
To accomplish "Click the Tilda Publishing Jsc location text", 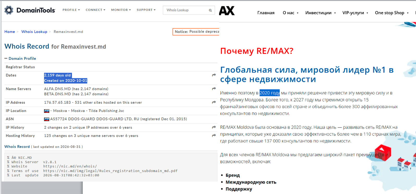I will coord(106,111).
